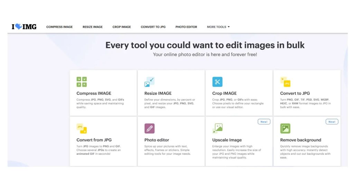
Task: Click the 'Enlarge your images' description text
Action: point(236,152)
